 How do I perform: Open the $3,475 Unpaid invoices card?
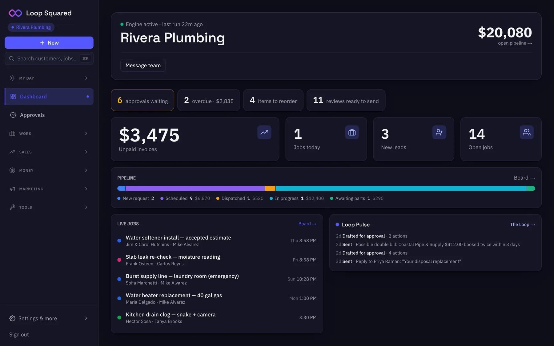coord(195,139)
